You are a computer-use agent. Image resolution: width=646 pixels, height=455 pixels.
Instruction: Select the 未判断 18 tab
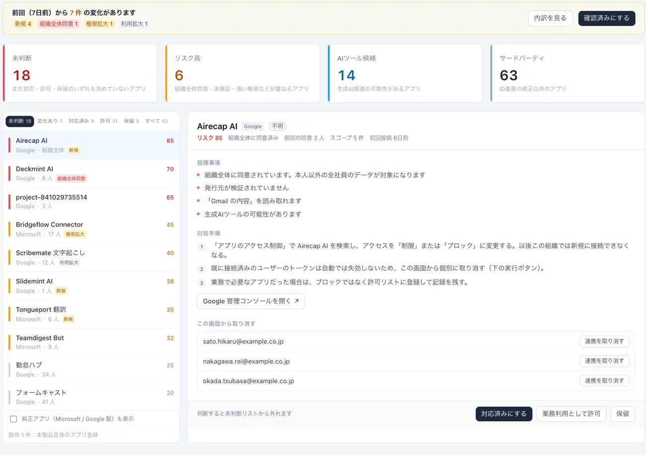coord(20,121)
